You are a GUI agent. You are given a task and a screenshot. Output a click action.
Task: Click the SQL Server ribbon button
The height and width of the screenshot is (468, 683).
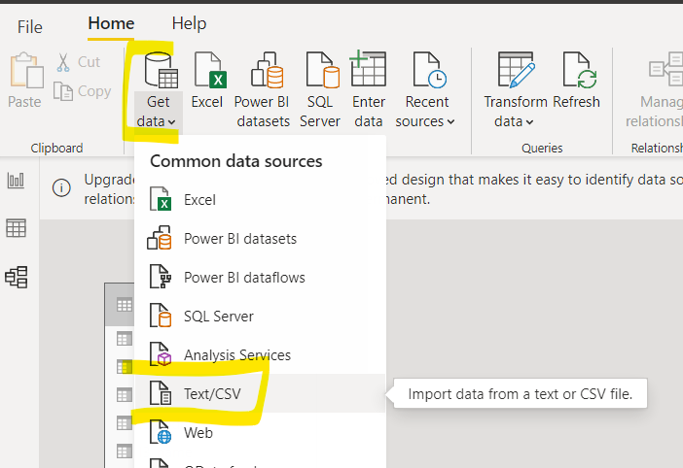click(322, 73)
